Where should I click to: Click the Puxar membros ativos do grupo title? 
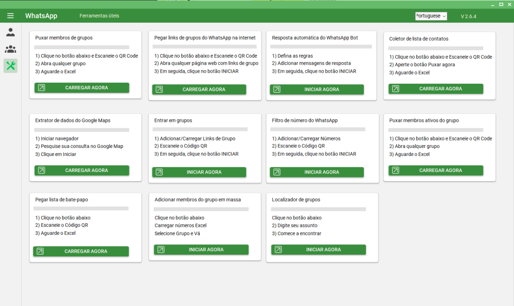(x=424, y=120)
